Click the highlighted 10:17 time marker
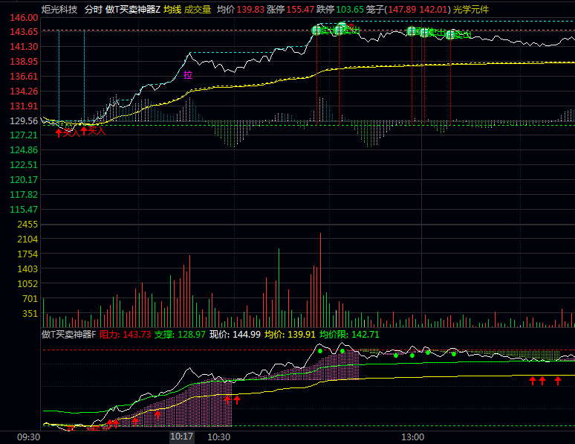This screenshot has height=444, width=575. [182, 437]
